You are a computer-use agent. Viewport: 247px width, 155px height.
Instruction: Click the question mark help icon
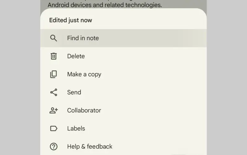[x=53, y=146]
